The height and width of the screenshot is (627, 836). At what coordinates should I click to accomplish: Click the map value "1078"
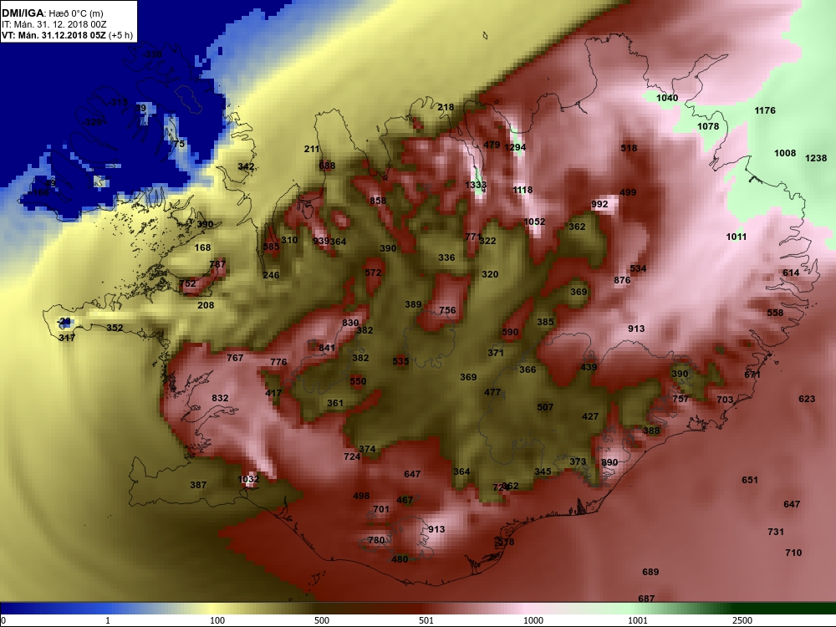coord(708,126)
